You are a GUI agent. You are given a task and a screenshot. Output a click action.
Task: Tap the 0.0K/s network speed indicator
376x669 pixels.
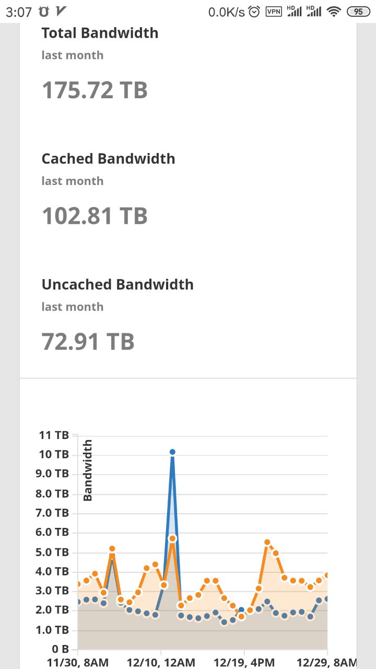(x=226, y=12)
